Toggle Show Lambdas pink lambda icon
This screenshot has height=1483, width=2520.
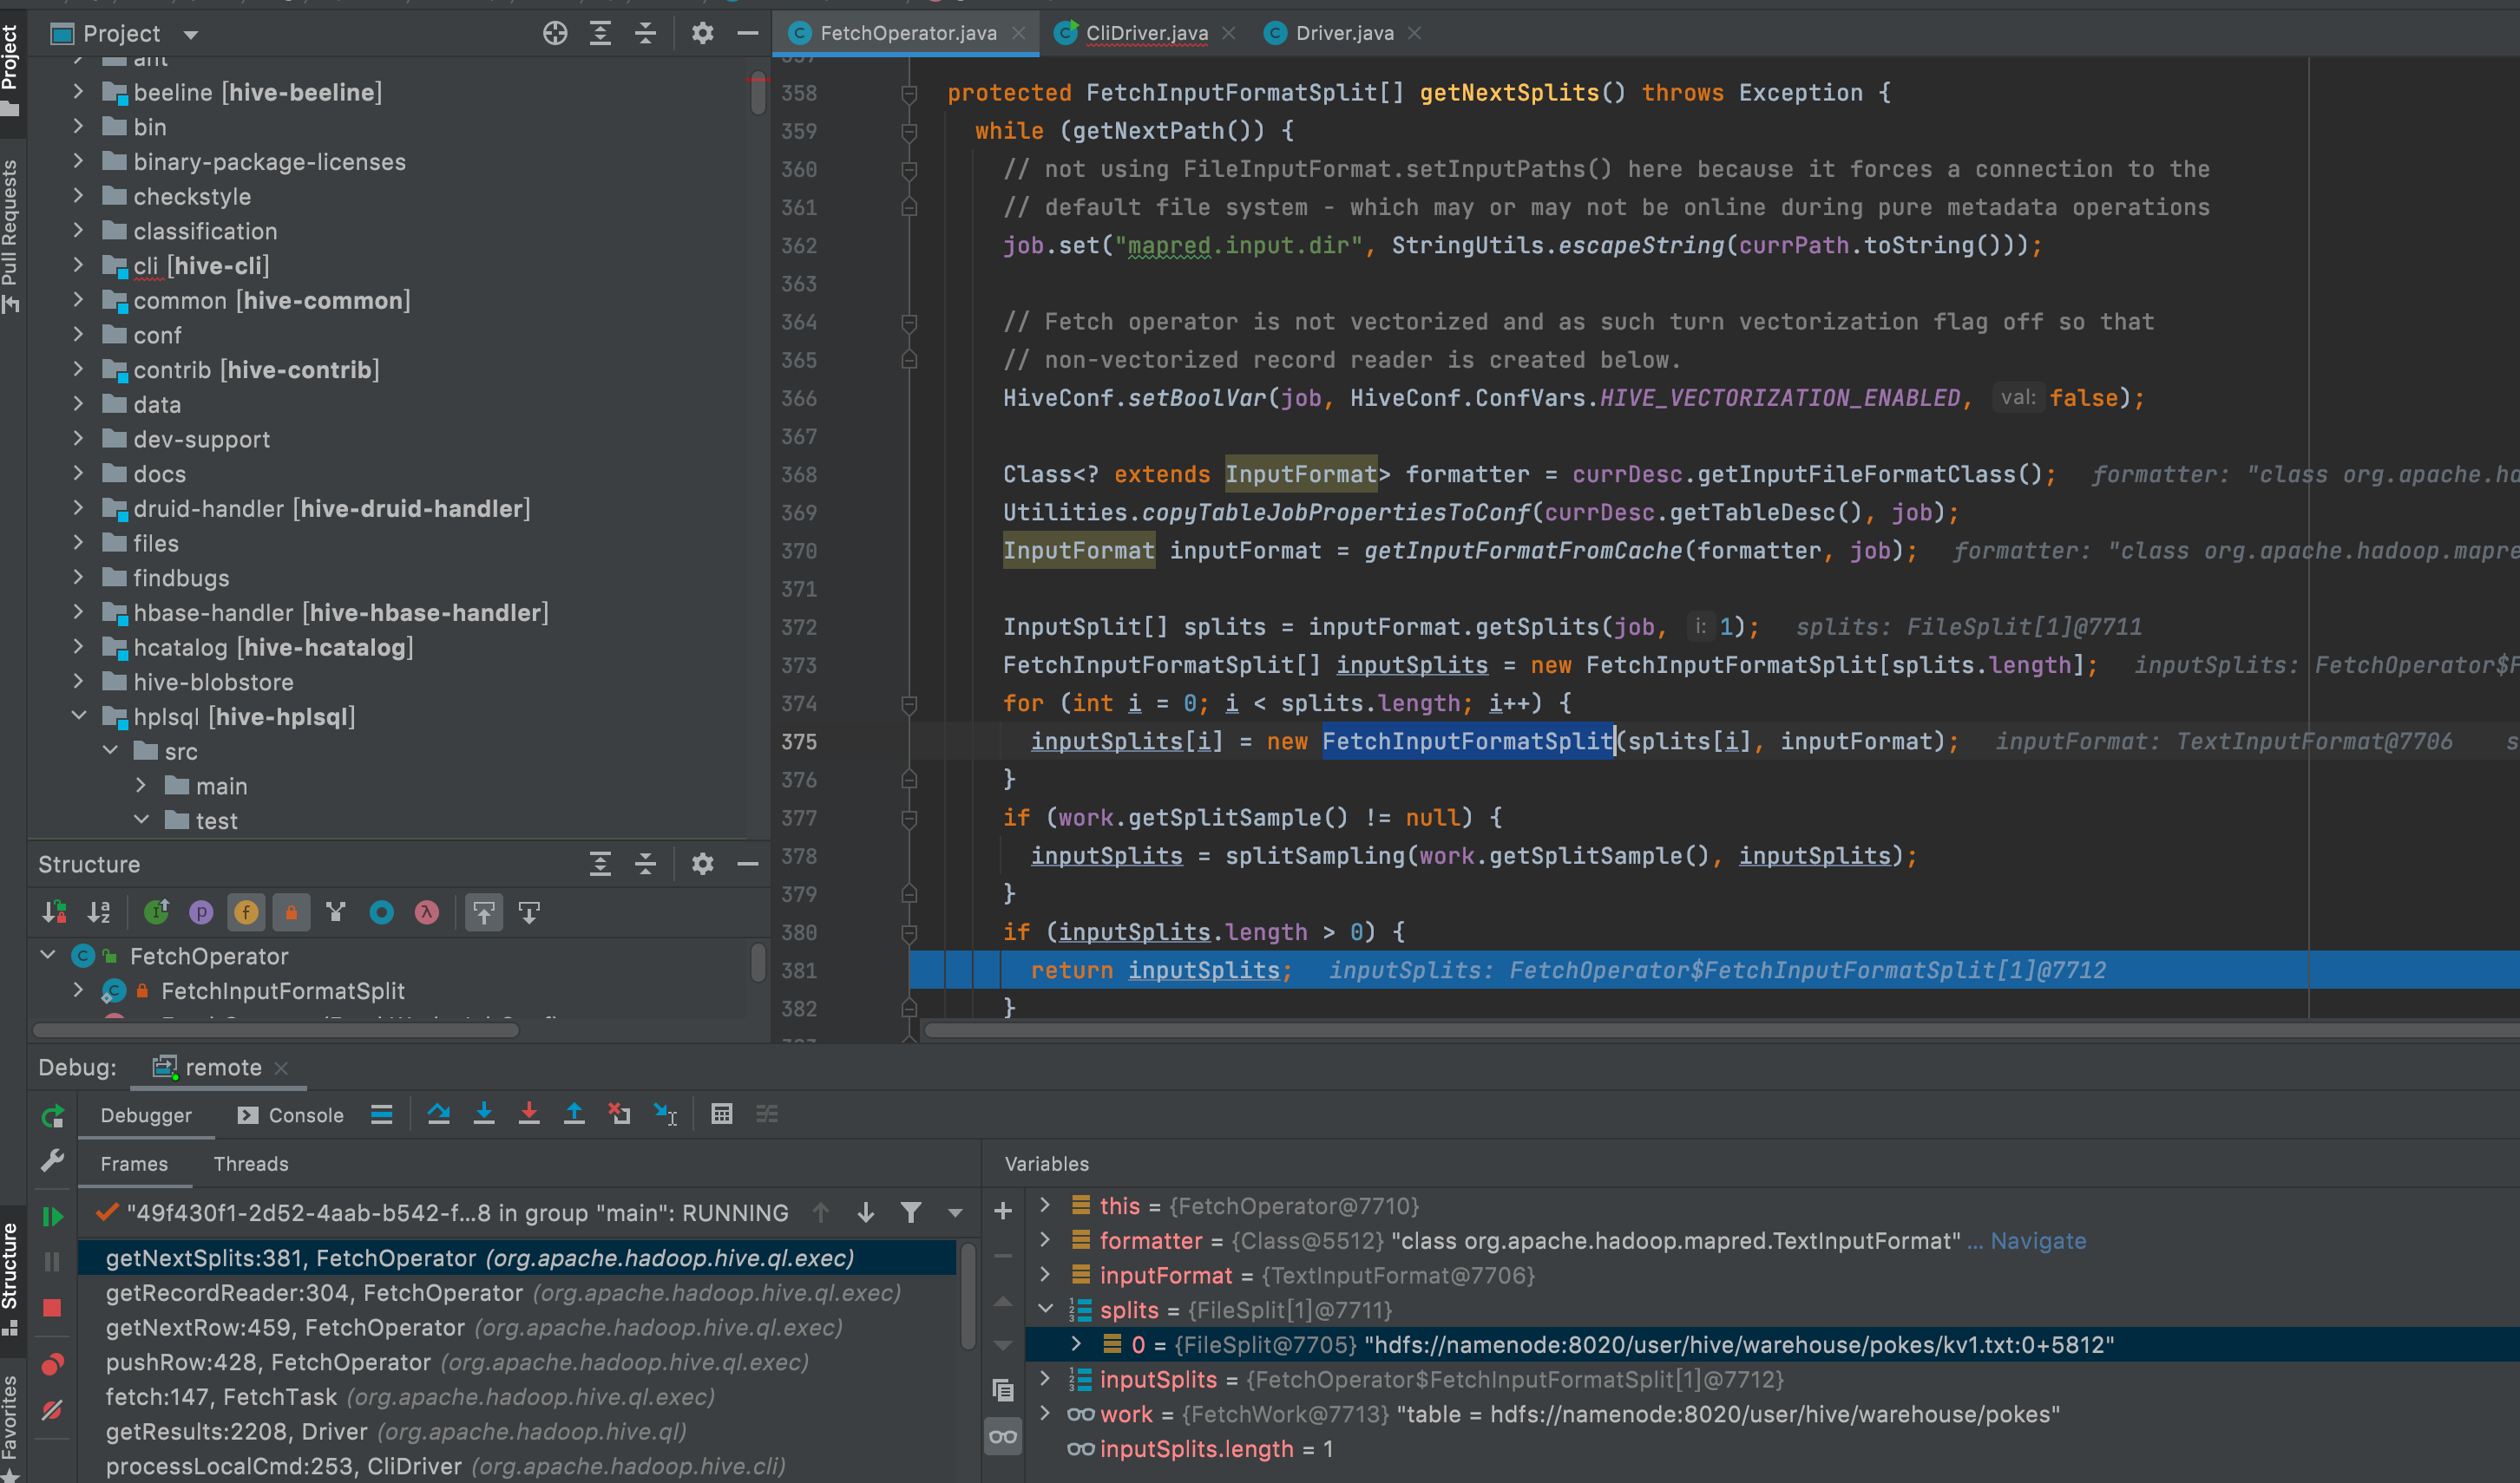pyautogui.click(x=427, y=912)
